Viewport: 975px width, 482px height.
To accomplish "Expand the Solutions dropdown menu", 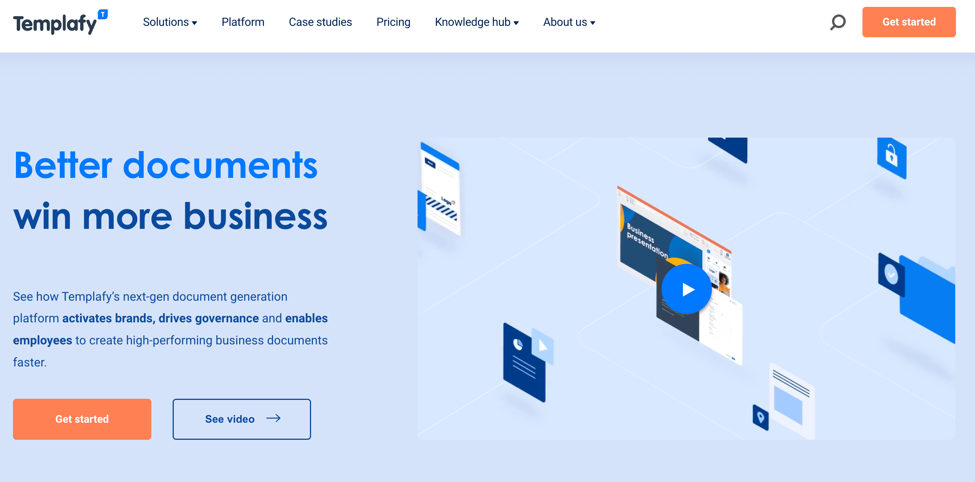I will point(168,22).
